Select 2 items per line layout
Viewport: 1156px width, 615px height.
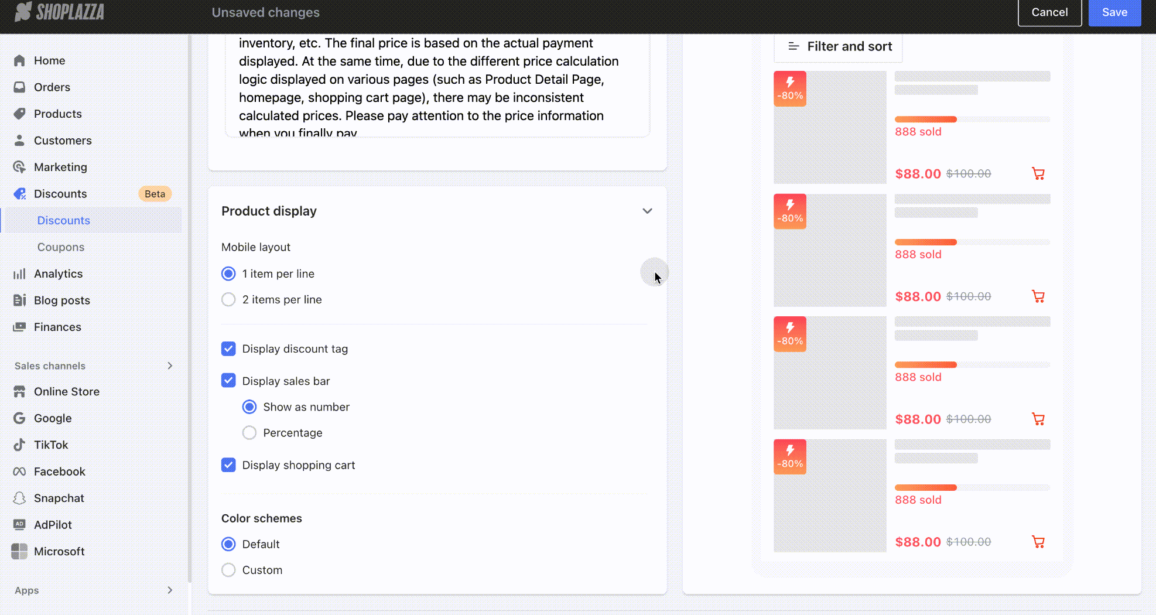(228, 300)
